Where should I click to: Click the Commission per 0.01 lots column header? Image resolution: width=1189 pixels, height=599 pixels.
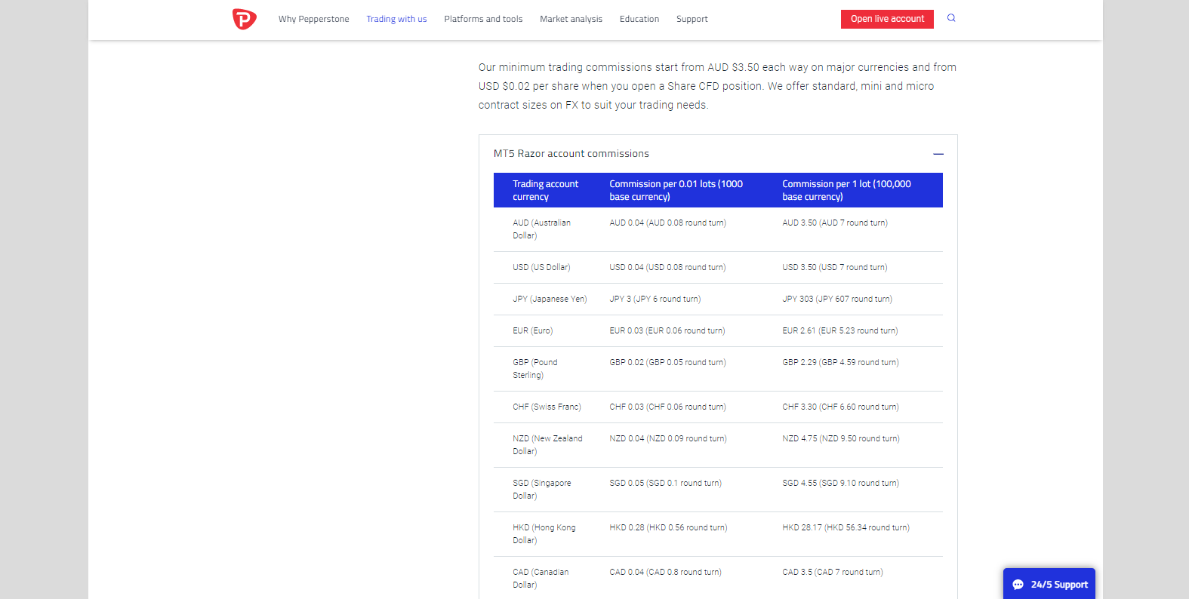(676, 190)
